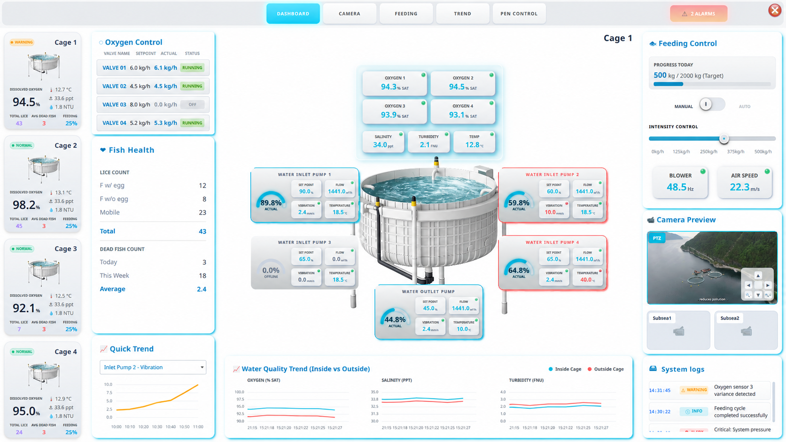The width and height of the screenshot is (786, 442).
Task: Click Quick Trend chart icon
Action: click(103, 349)
